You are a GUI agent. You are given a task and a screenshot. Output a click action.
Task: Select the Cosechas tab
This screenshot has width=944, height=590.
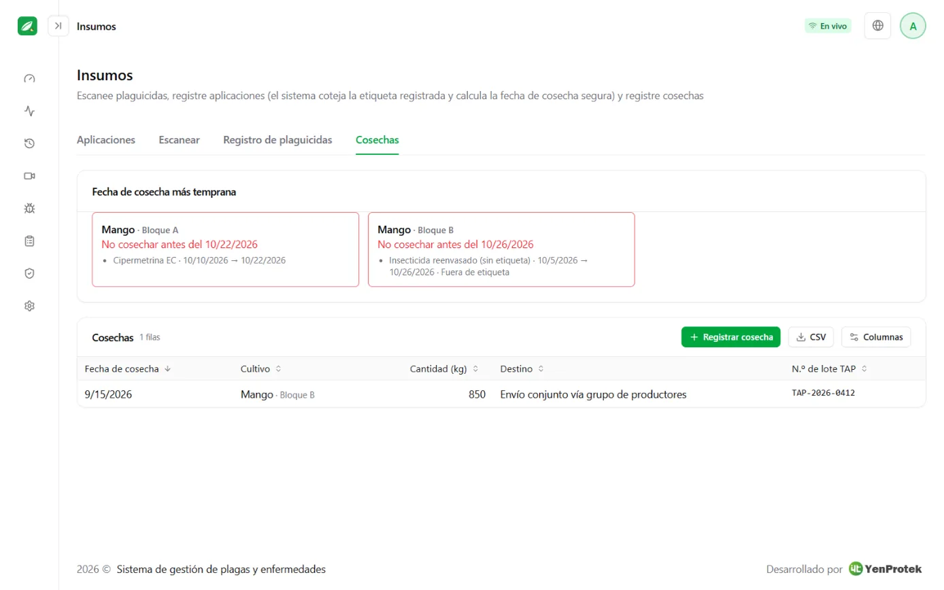(377, 140)
